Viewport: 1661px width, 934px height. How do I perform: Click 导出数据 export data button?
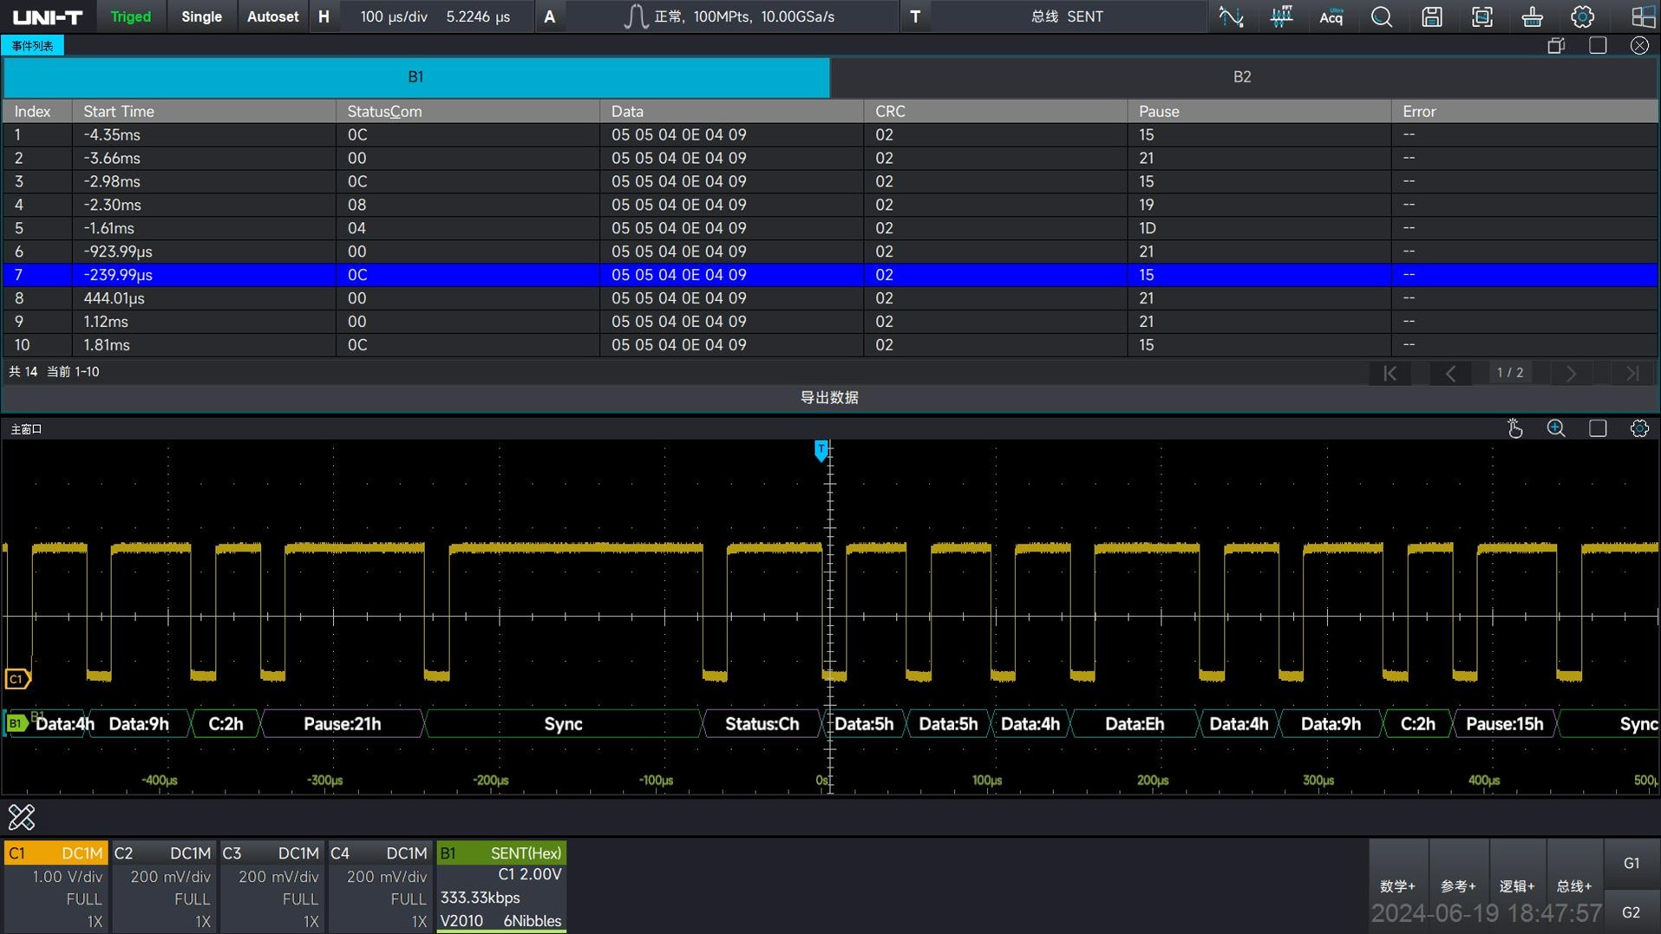click(829, 397)
